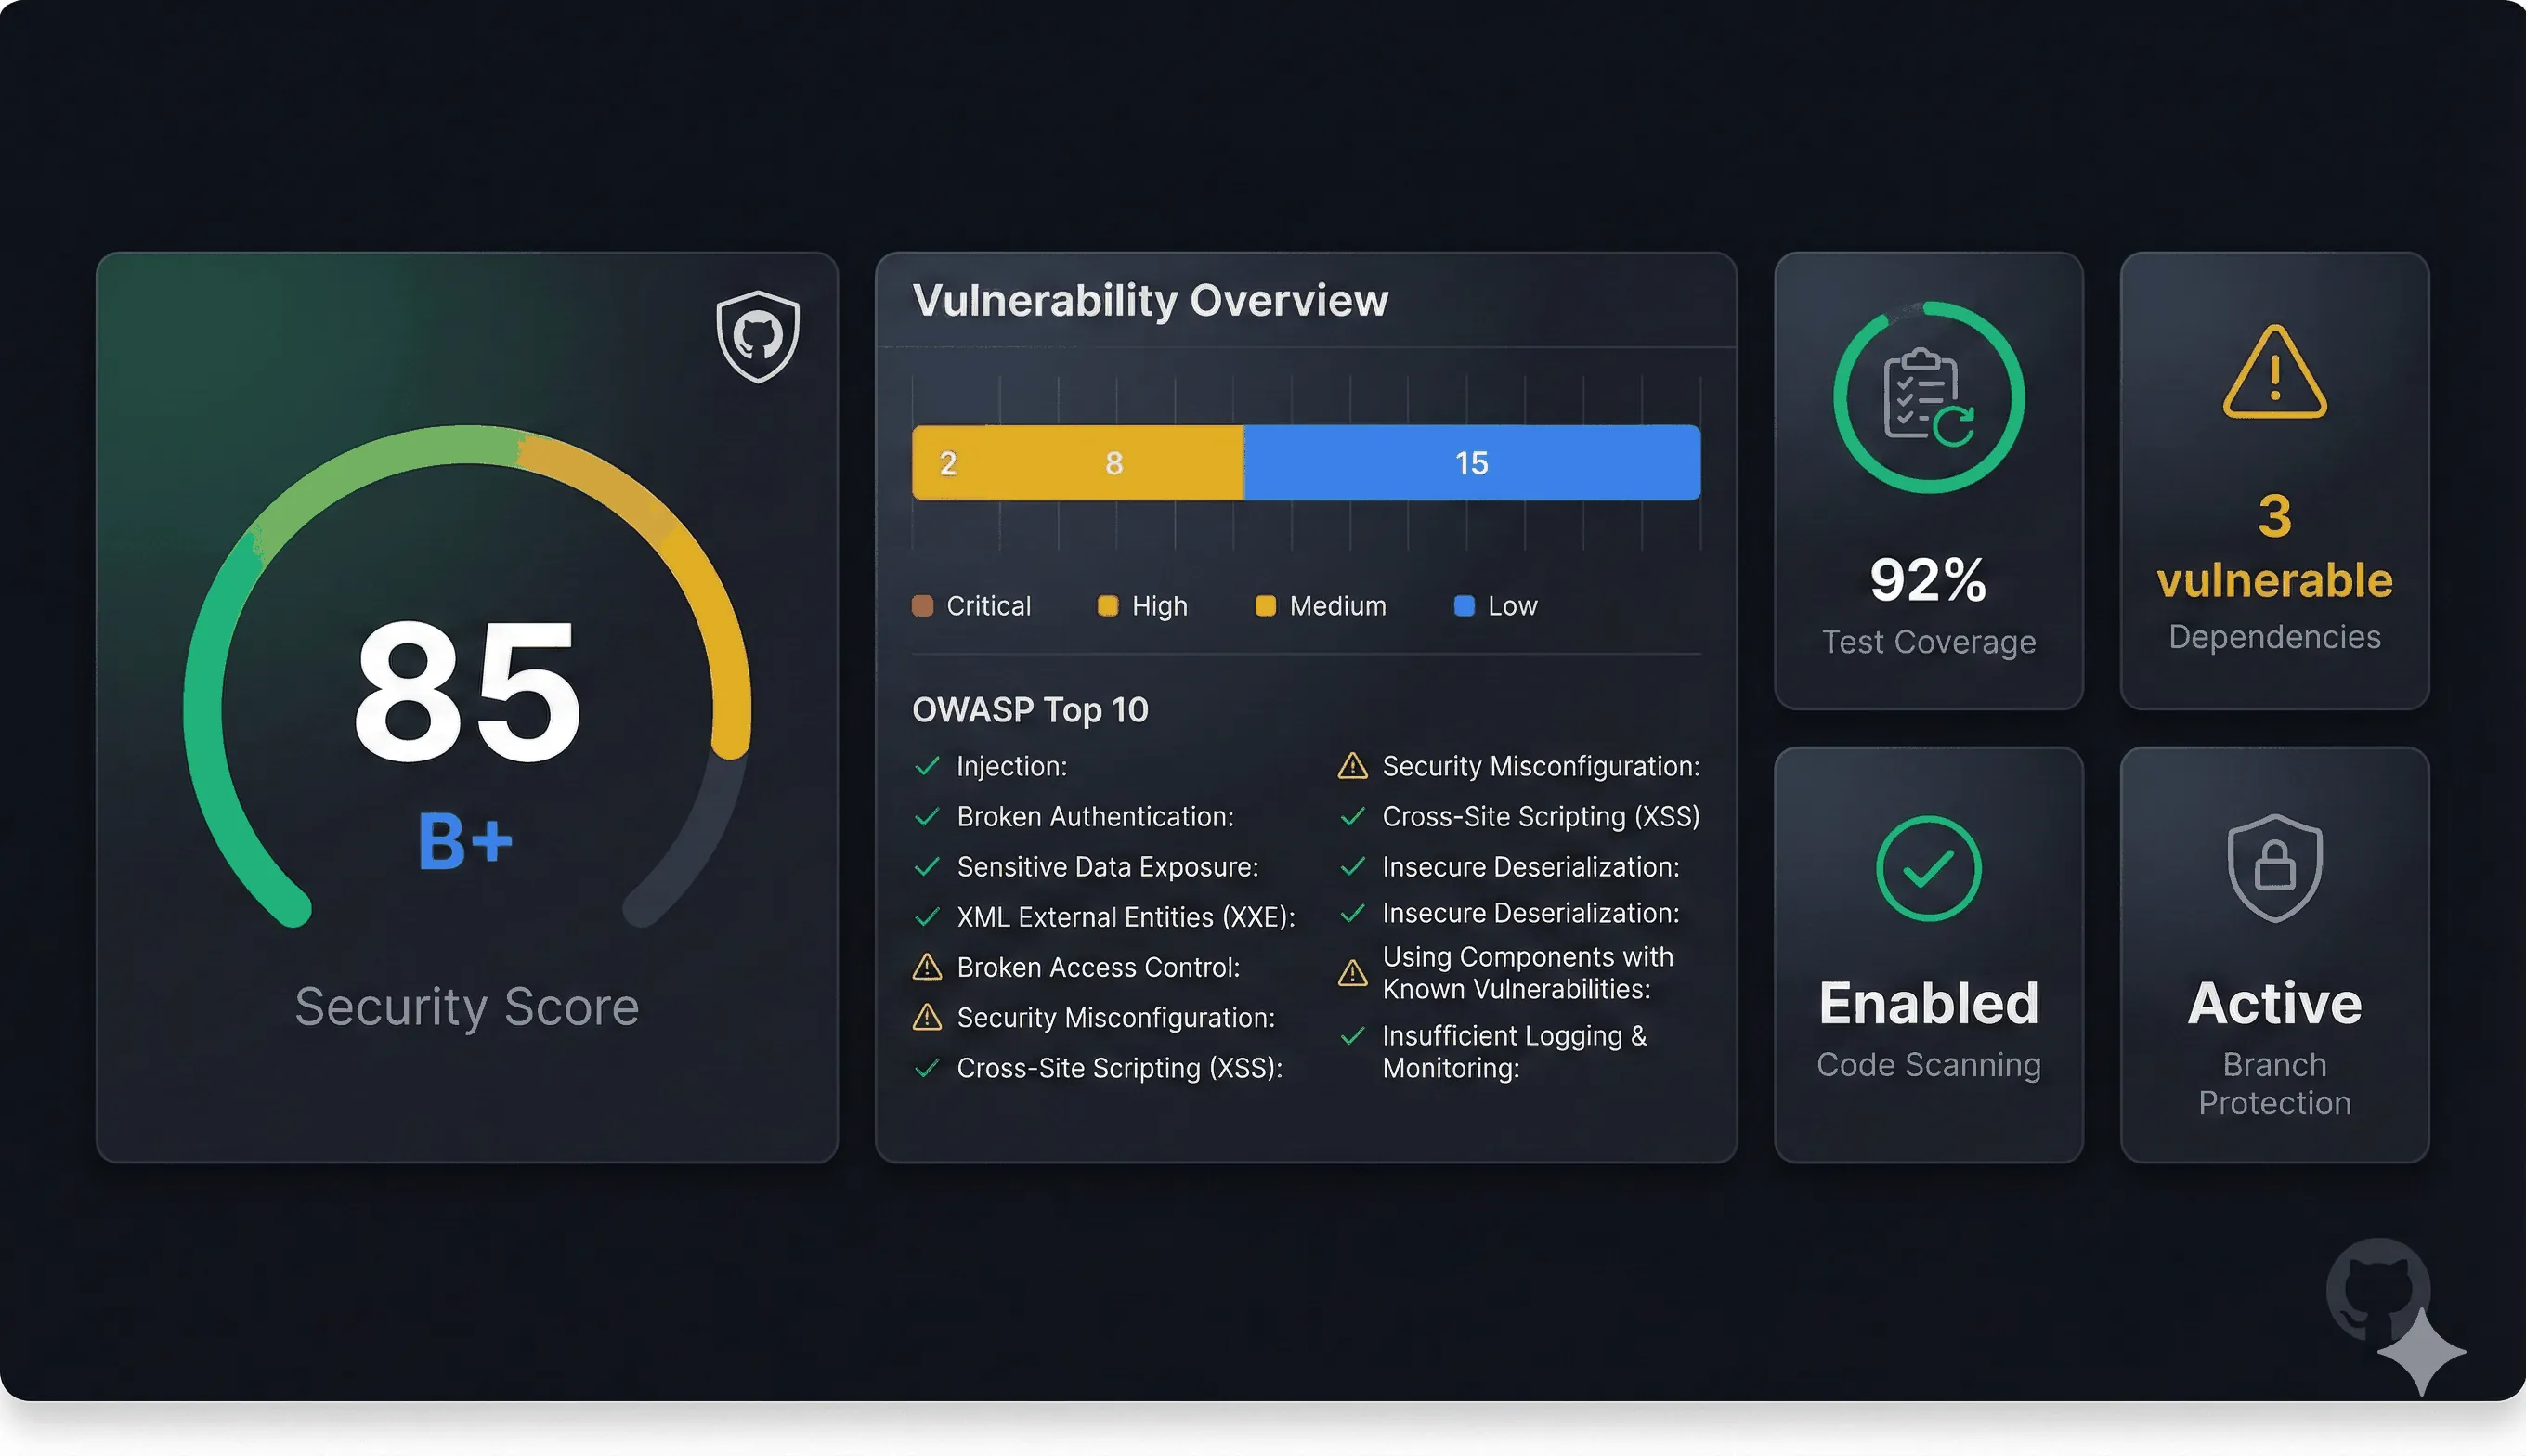Click the High legend label
2526x1456 pixels.
pyautogui.click(x=1160, y=606)
